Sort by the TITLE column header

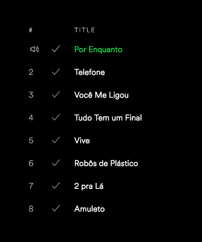(x=84, y=30)
